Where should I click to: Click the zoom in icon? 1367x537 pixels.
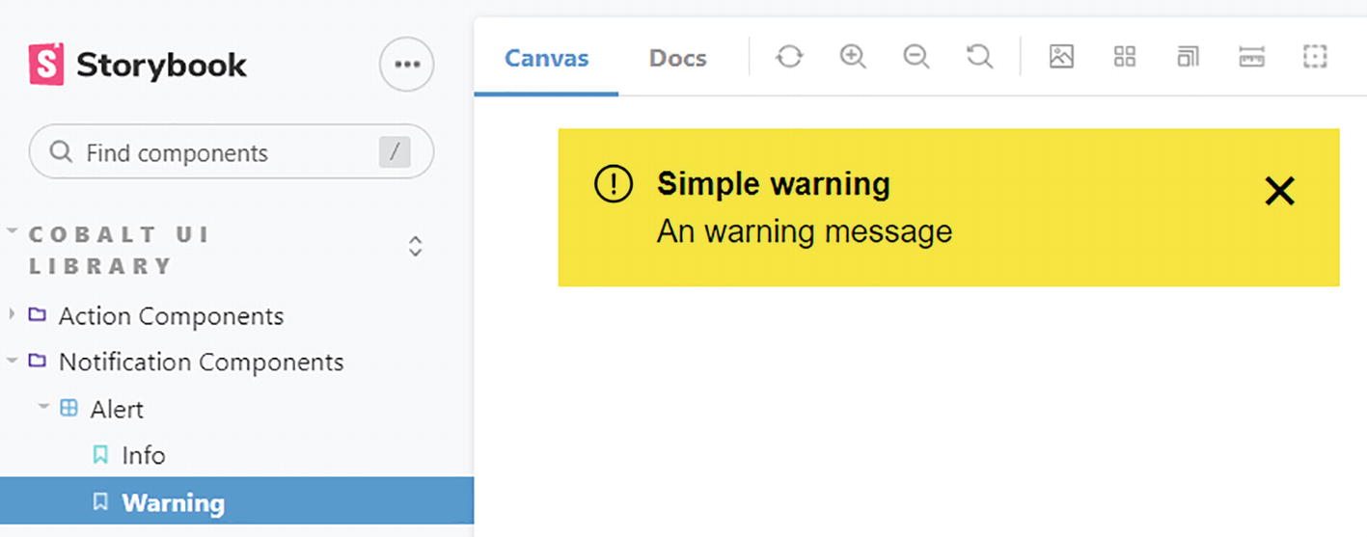(853, 58)
